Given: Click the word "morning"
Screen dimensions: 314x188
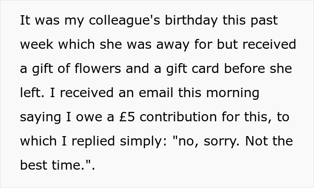Looking at the screenshot, I should point(233,94).
